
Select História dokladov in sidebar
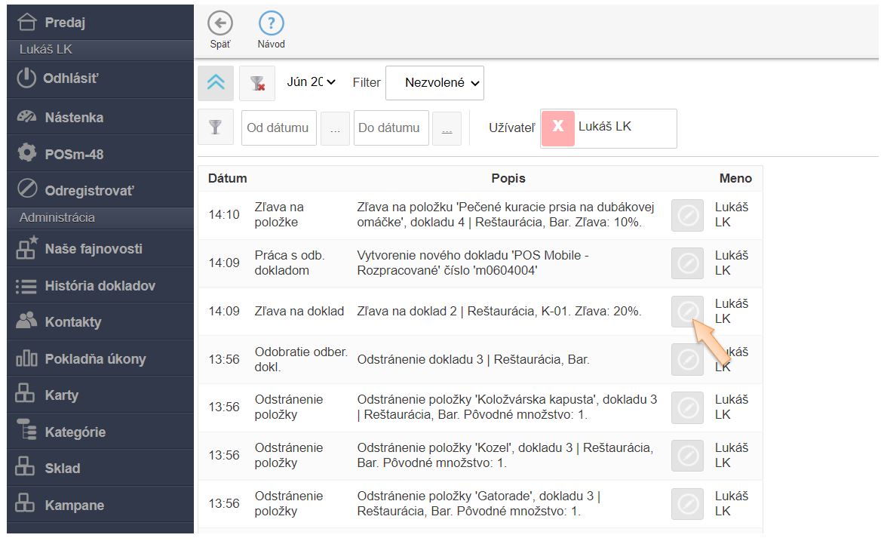pos(100,286)
